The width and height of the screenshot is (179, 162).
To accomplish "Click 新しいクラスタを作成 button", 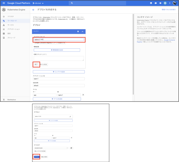I will pyautogui.click(x=40, y=151).
